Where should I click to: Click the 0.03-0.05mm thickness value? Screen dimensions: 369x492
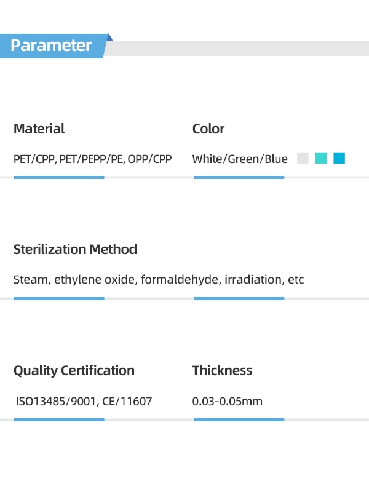click(228, 402)
